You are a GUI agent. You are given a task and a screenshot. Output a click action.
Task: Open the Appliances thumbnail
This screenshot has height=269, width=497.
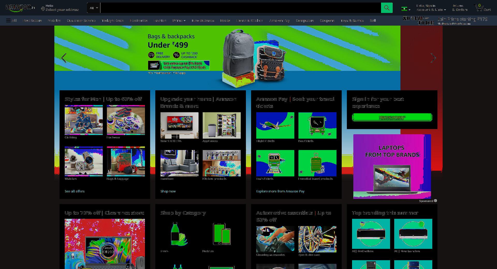[222, 125]
